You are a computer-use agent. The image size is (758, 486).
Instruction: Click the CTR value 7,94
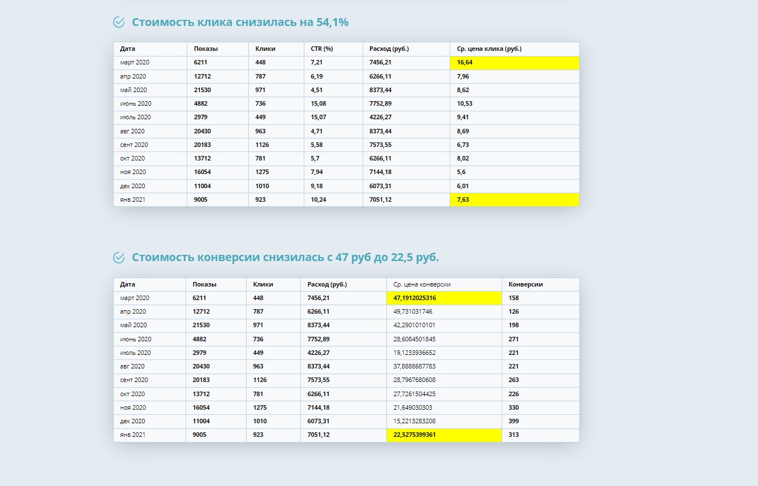(317, 172)
